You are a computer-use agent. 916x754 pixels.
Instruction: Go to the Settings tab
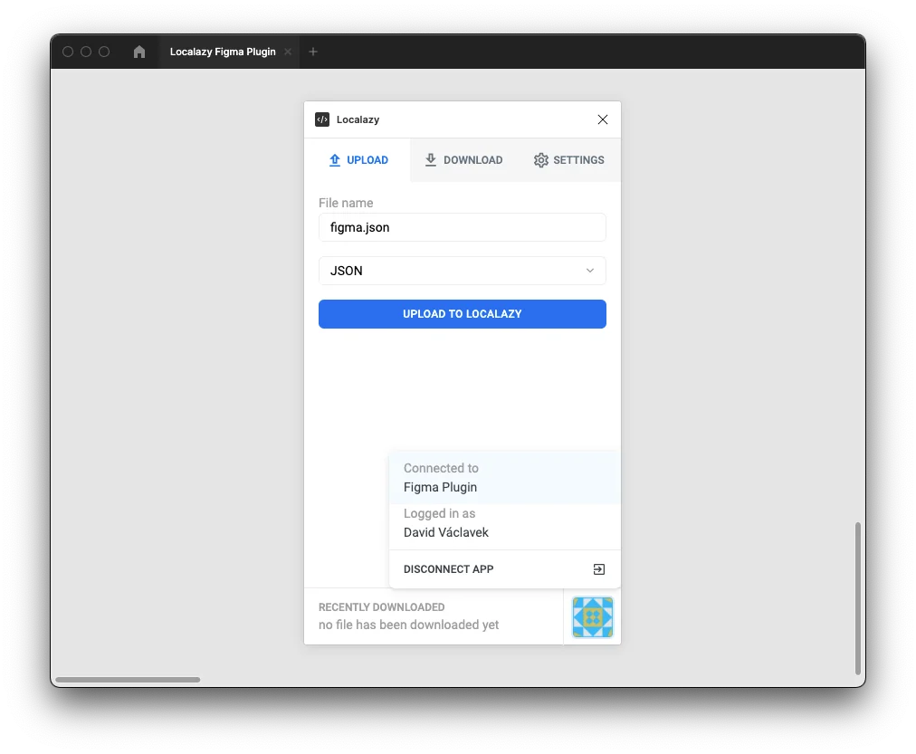pos(568,160)
